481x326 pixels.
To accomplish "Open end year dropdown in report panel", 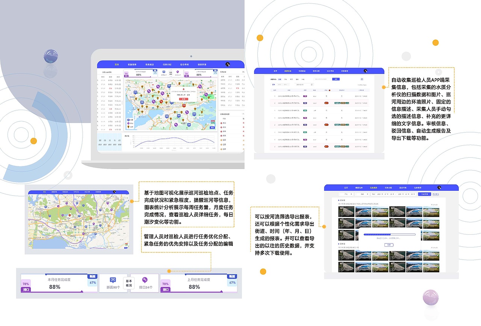I will pyautogui.click(x=401, y=194).
